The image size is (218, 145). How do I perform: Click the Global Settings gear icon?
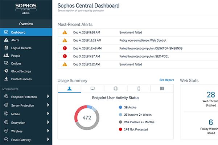(6, 71)
